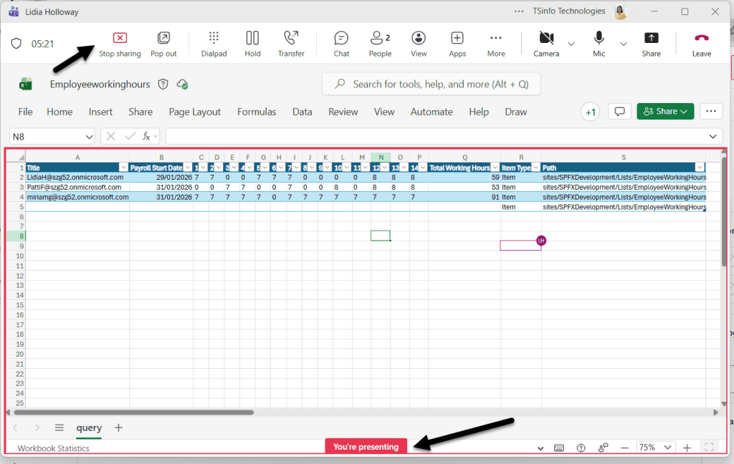Open keyboard shortcuts from the status bar
The height and width of the screenshot is (464, 734).
[x=558, y=447]
